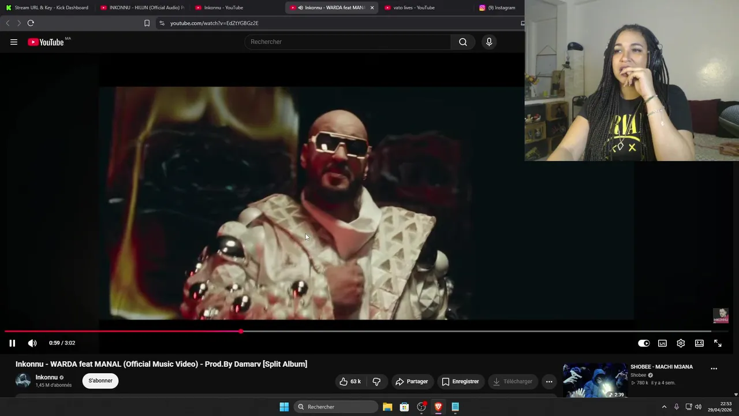The image size is (739, 416).
Task: Open the volume speaker tray icon
Action: click(698, 407)
